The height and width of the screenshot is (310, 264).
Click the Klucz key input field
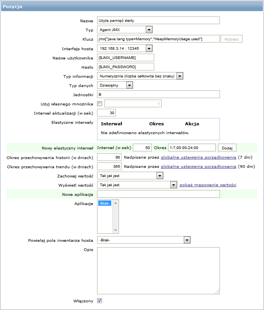pos(158,39)
